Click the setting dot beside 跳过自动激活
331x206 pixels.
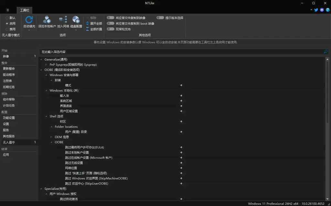coord(181,199)
